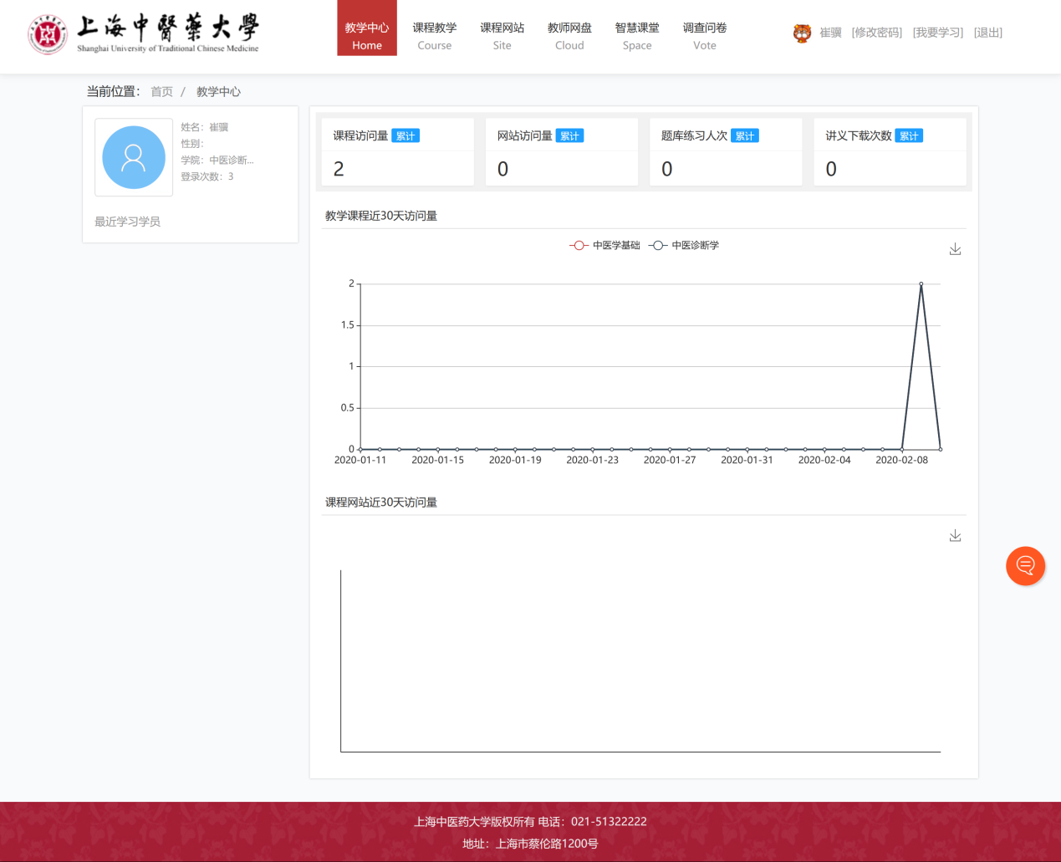The image size is (1061, 862).
Task: Click the user avatar icon in header
Action: [802, 33]
